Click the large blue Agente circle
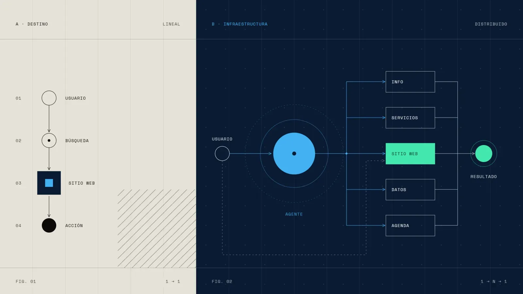Viewport: 523px width, 294px height. tap(294, 154)
